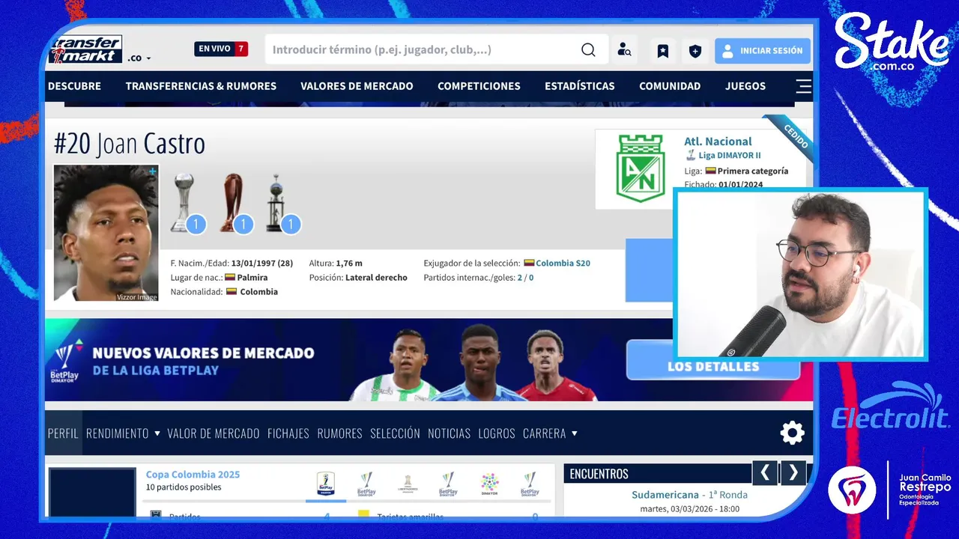Open VALORES DE MERCADO menu
Viewport: 959px width, 539px height.
[x=357, y=86]
